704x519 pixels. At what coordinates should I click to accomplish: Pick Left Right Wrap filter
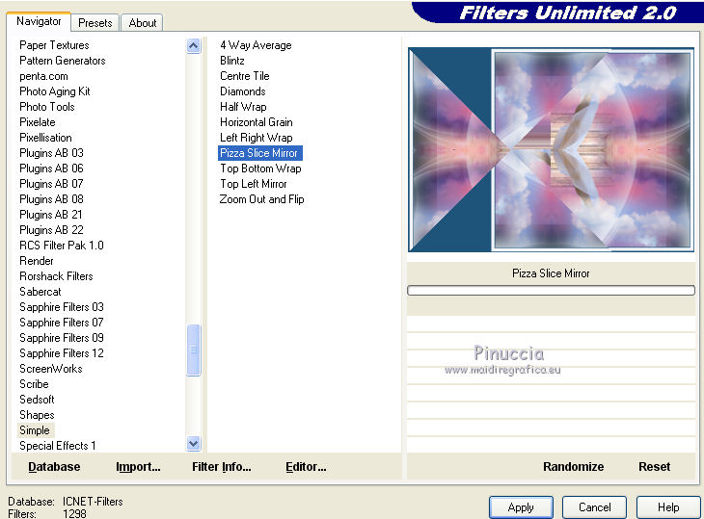coord(256,138)
